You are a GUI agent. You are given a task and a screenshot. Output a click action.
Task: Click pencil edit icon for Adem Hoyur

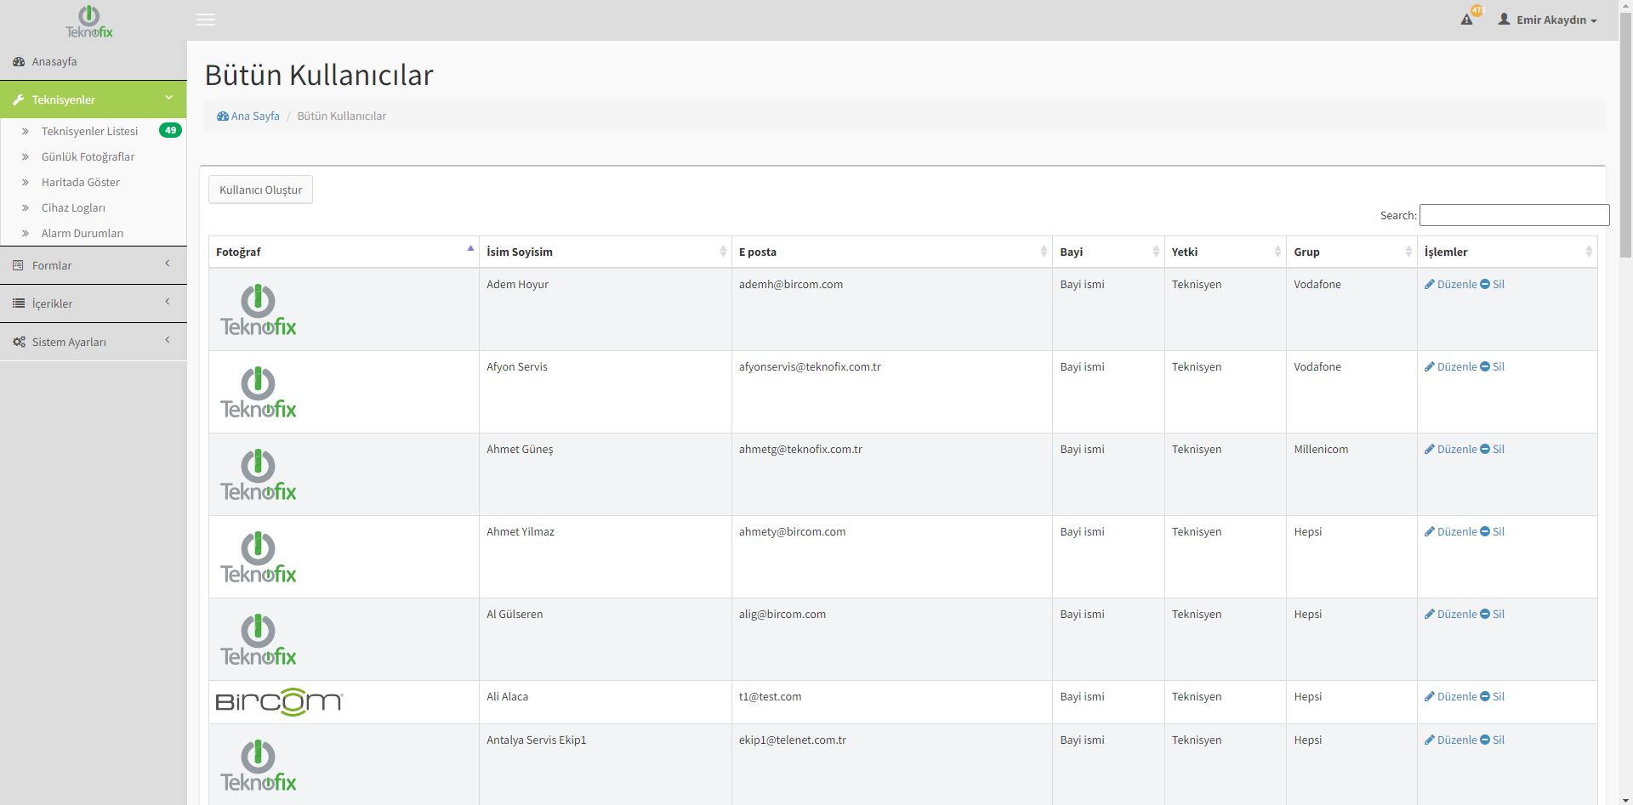point(1429,285)
